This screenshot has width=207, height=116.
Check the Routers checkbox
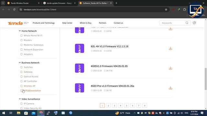(x=21, y=40)
